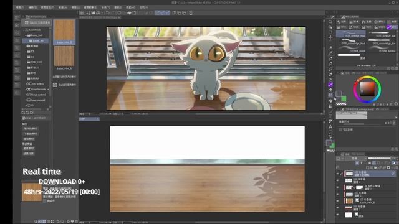Click the layer opacity slider
Screen dimensions: 399x224
click(380, 159)
